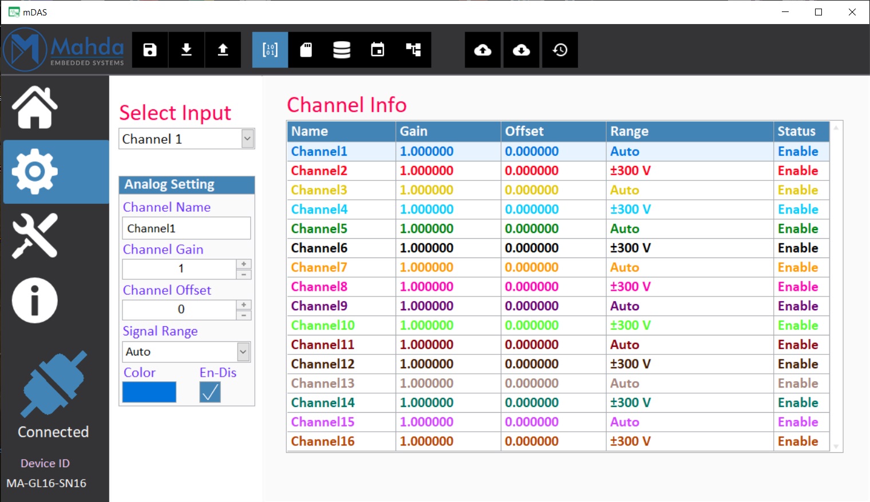Click the upload arrow toolbar icon
870x502 pixels.
[223, 50]
